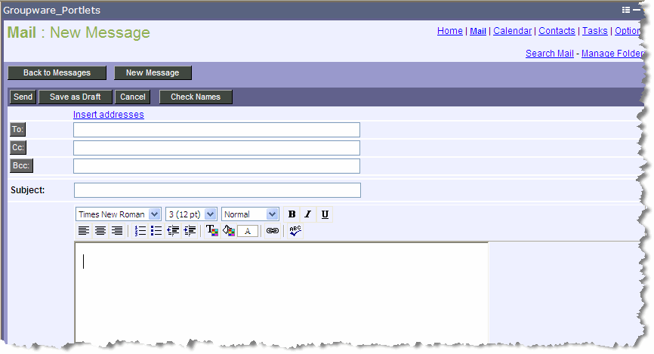654x354 pixels.
Task: Insert a bulleted list
Action: pyautogui.click(x=156, y=230)
